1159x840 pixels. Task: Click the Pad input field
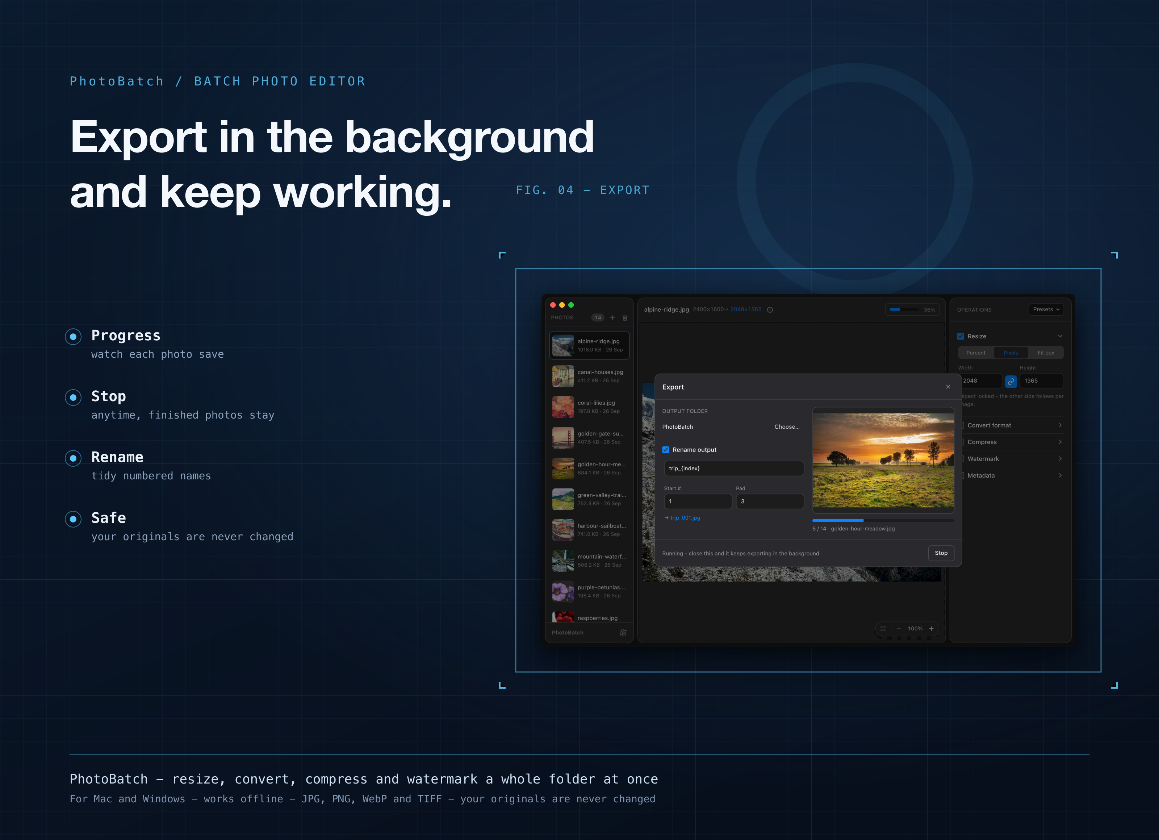[770, 502]
